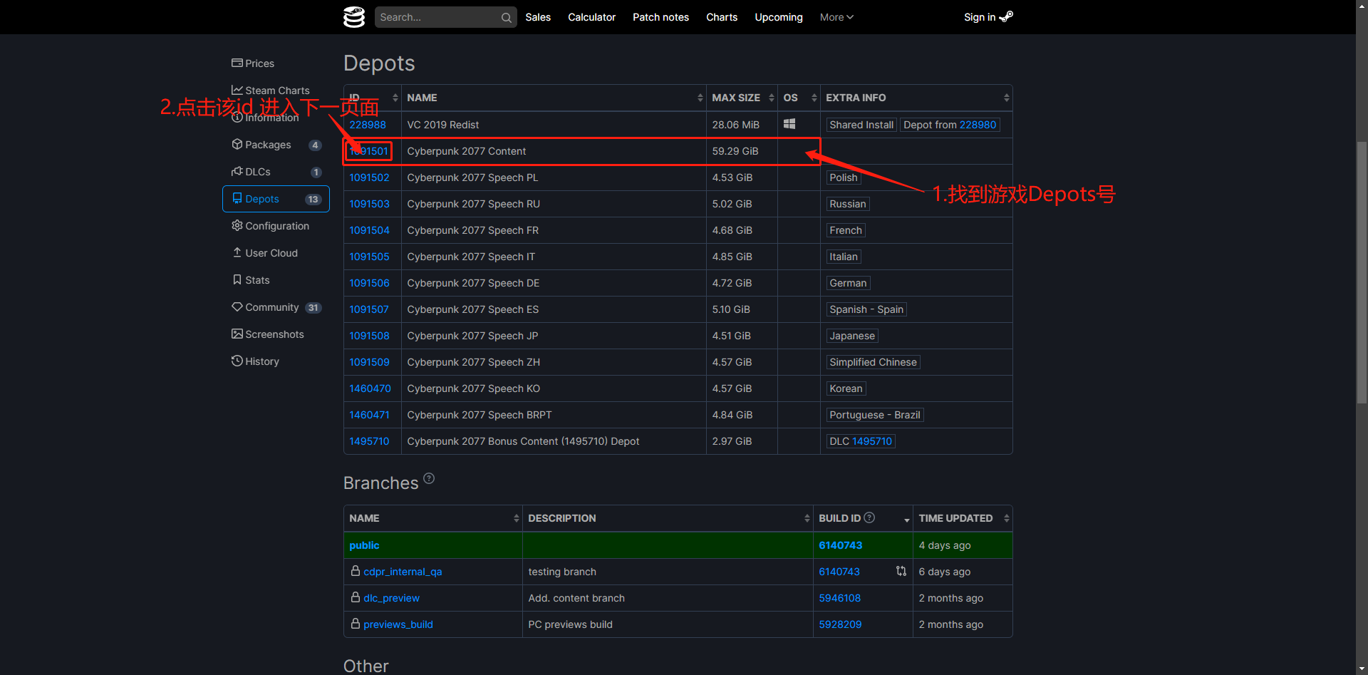This screenshot has width=1368, height=675.
Task: Click the lock icon beside previews_build
Action: [356, 624]
